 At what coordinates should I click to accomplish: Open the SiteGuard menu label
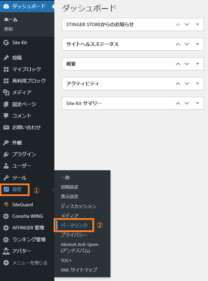coord(22,205)
